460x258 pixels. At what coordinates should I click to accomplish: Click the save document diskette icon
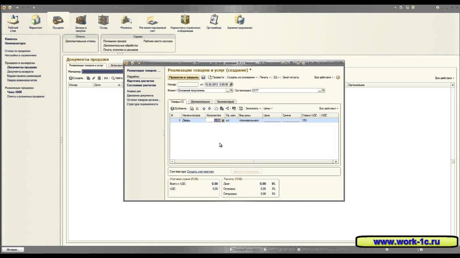point(203,77)
